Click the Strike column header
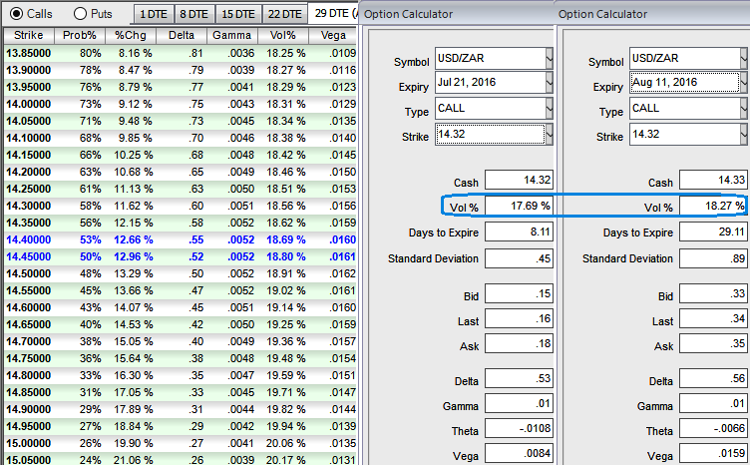Image resolution: width=750 pixels, height=465 pixels. click(30, 35)
